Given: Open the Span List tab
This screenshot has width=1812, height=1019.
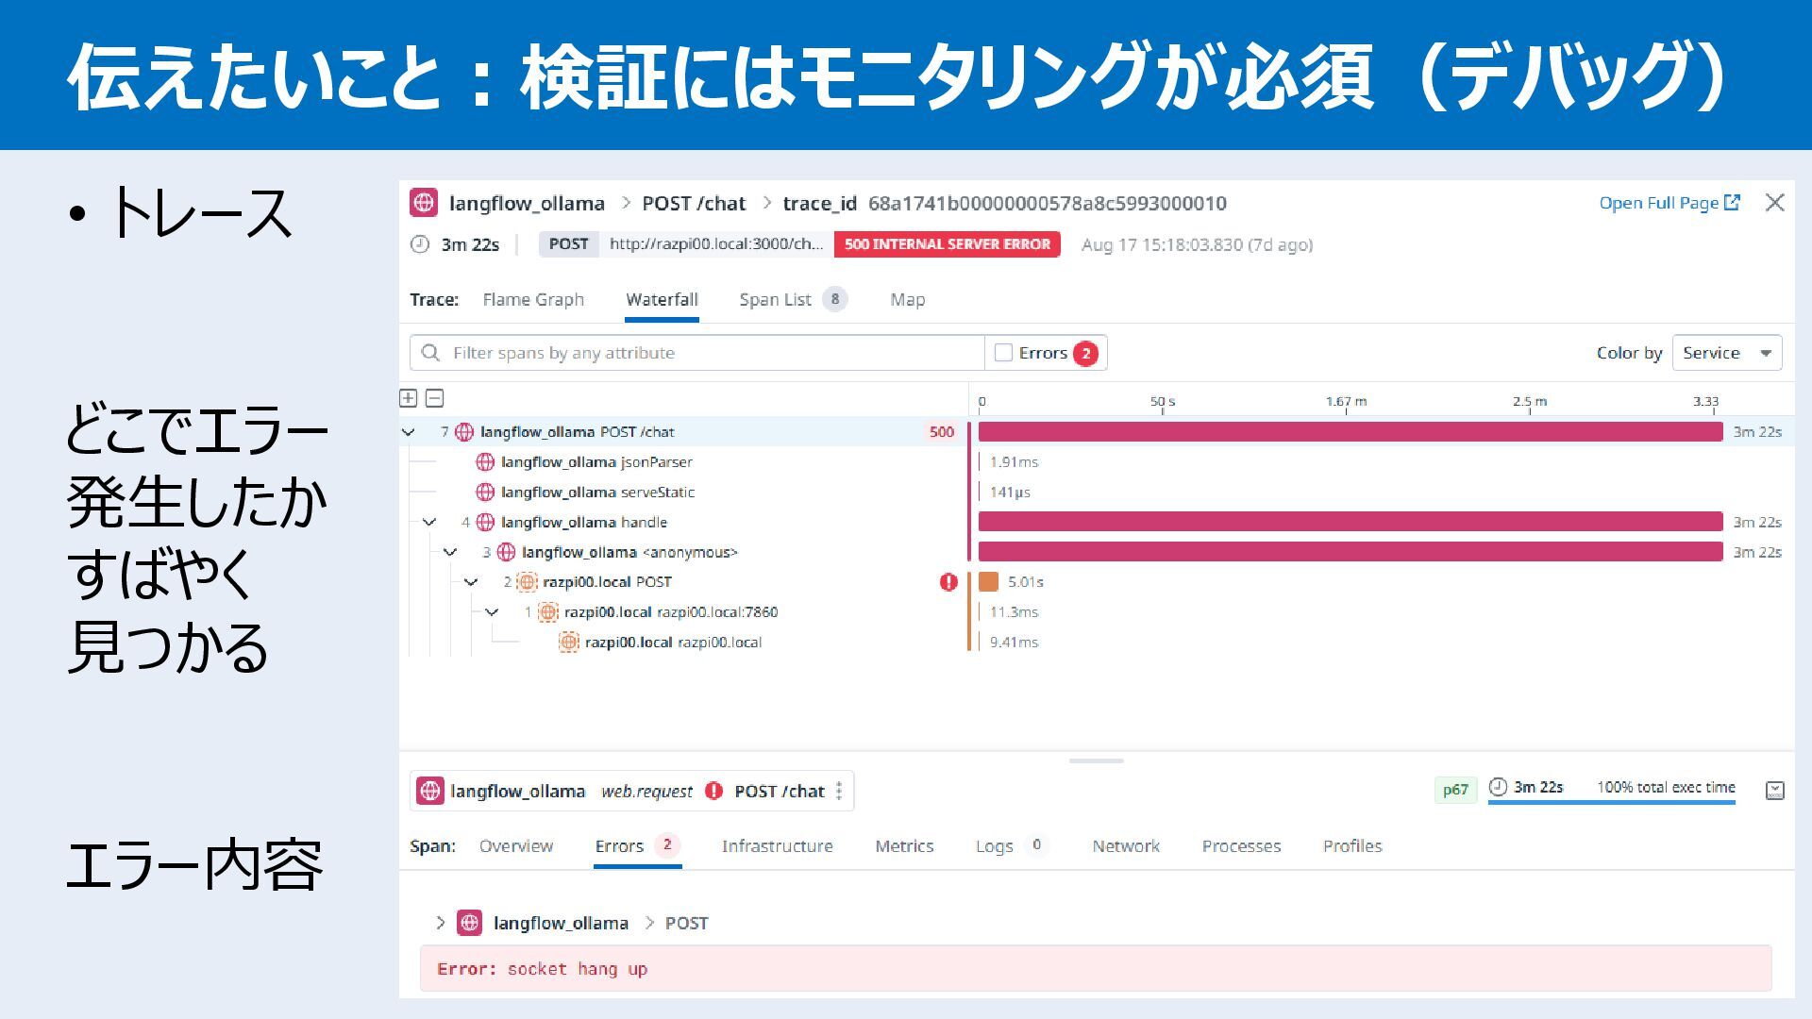Looking at the screenshot, I should click(x=775, y=300).
